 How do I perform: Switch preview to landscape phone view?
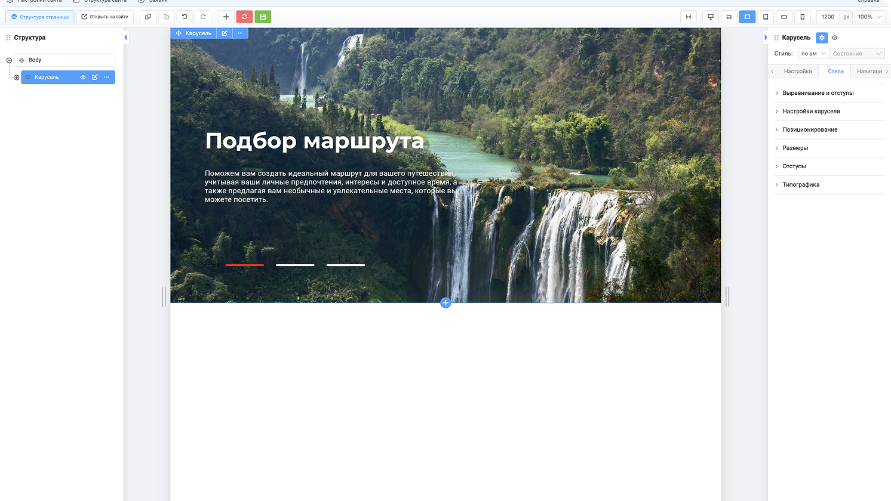(784, 17)
